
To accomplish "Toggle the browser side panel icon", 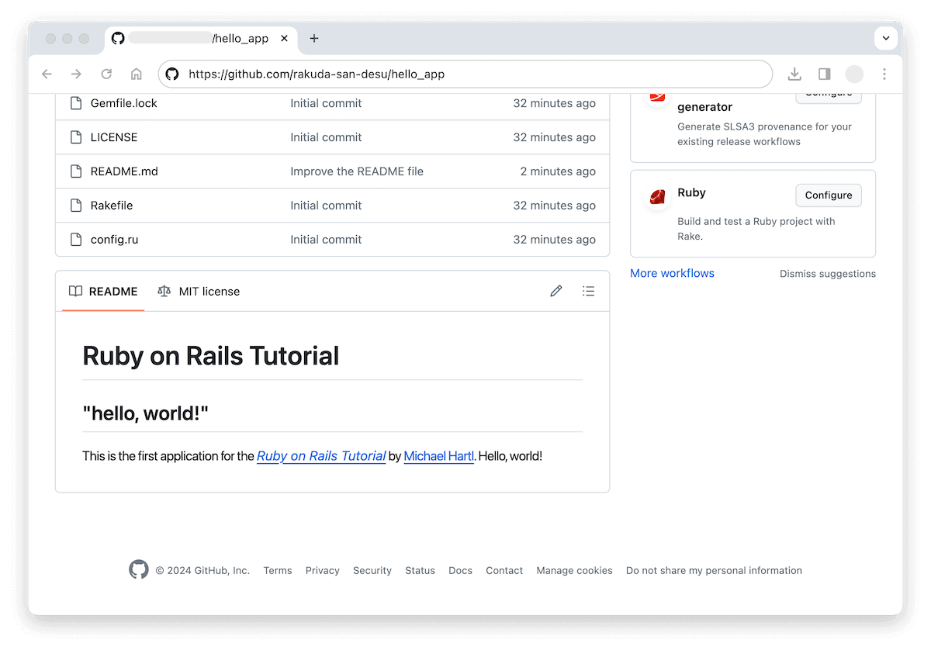I will [x=824, y=74].
